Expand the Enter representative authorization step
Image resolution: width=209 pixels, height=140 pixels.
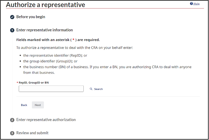coord(46,119)
